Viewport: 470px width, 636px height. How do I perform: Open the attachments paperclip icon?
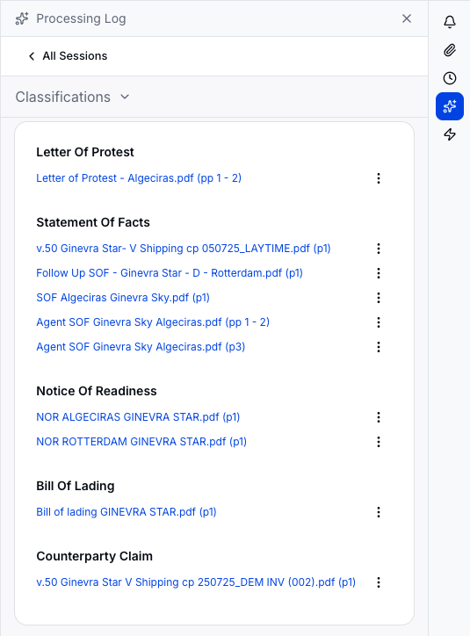(449, 50)
